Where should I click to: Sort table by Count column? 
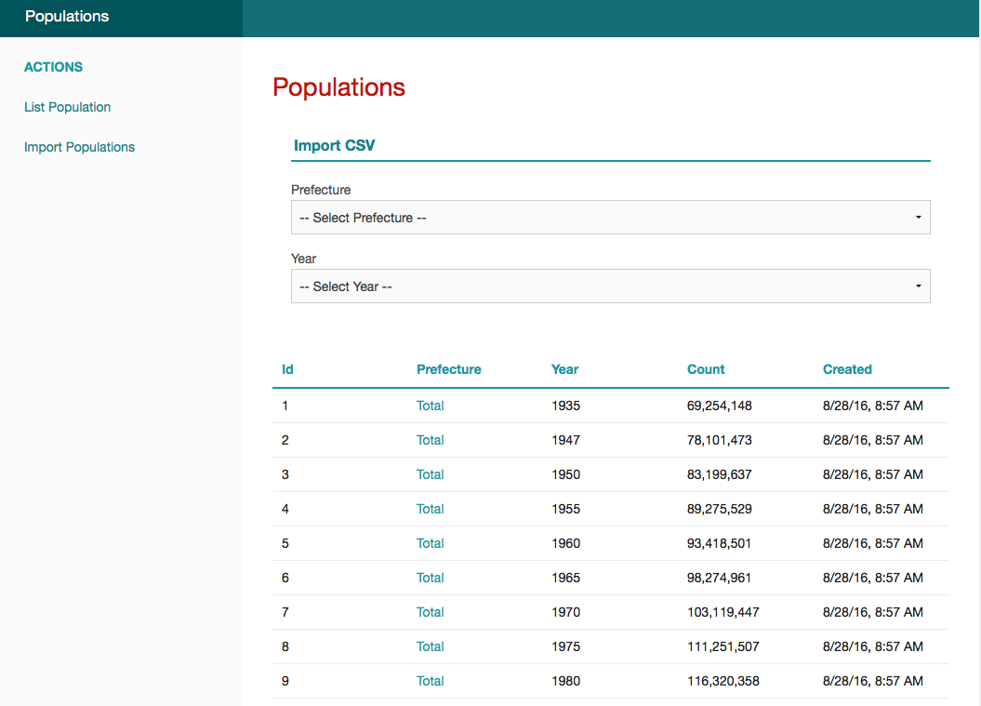coord(706,369)
